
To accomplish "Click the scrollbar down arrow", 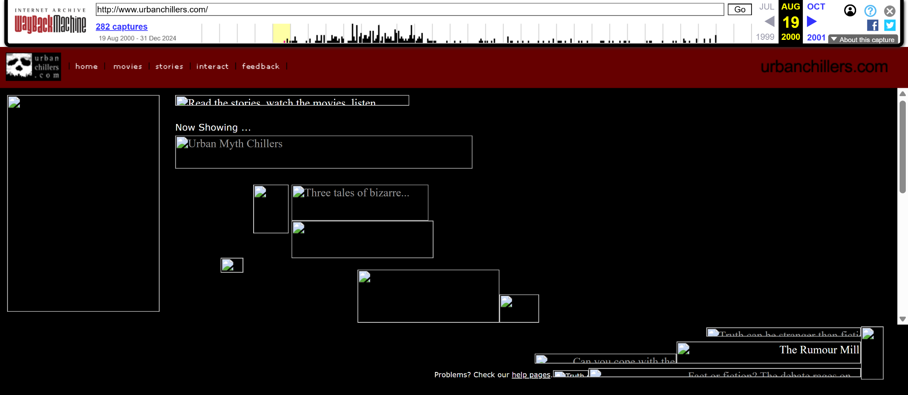I will point(902,319).
